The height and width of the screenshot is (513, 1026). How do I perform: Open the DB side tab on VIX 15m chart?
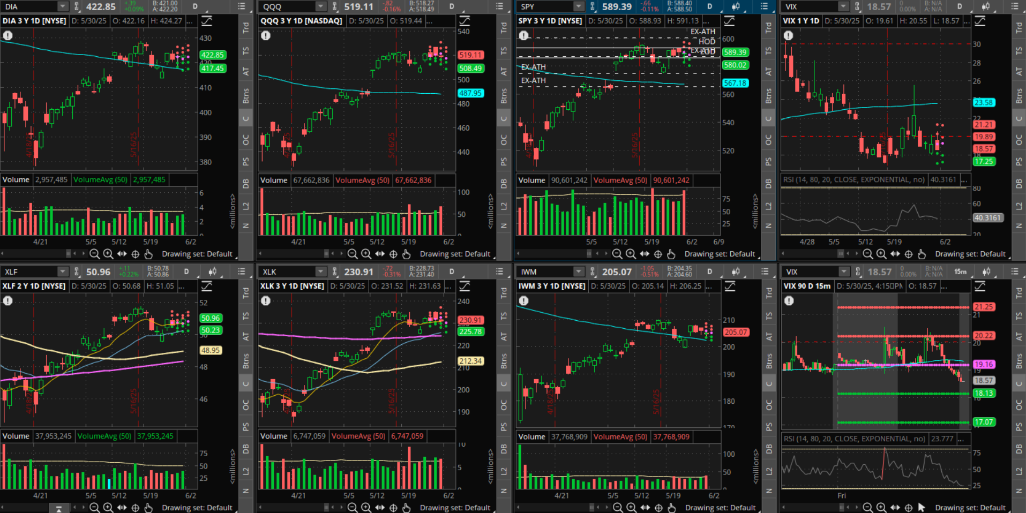point(1019,449)
